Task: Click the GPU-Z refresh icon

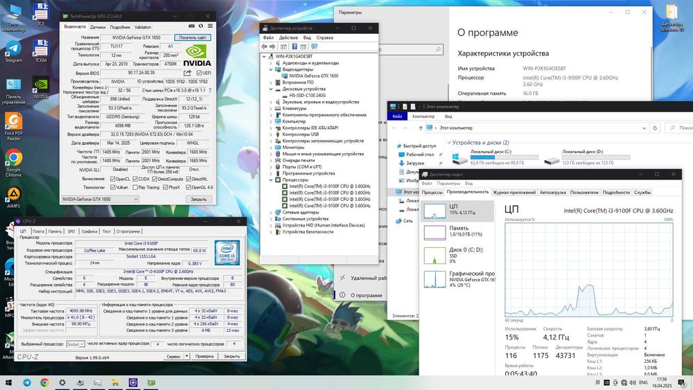Action: [201, 26]
